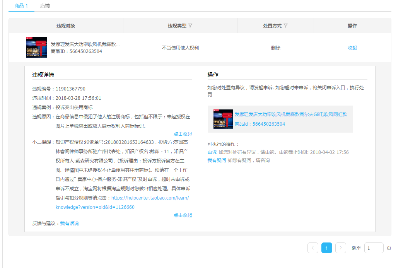The image size is (420, 268).
Task: Click product title 发廊理发店大功率吹风机戴森款… in row
Action: pyautogui.click(x=85, y=44)
